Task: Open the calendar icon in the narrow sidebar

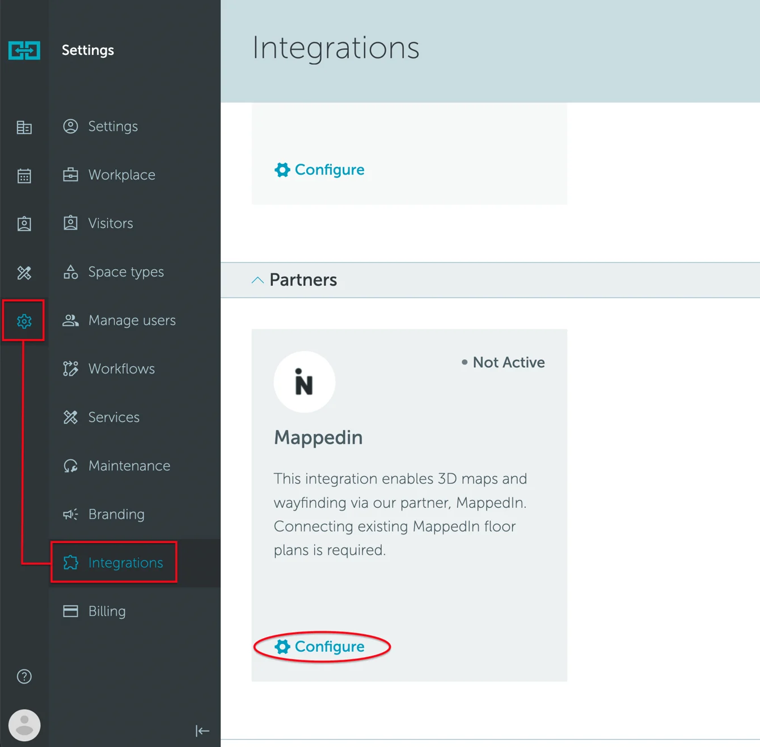Action: tap(24, 176)
